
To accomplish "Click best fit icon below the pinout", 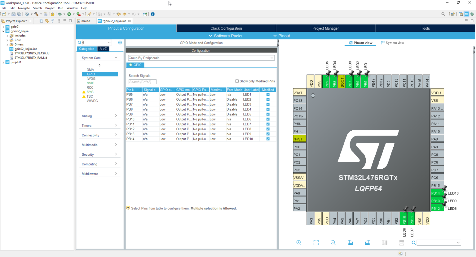I will click(316, 242).
